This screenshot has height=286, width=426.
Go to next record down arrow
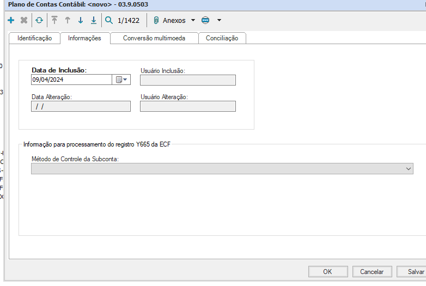pyautogui.click(x=81, y=20)
